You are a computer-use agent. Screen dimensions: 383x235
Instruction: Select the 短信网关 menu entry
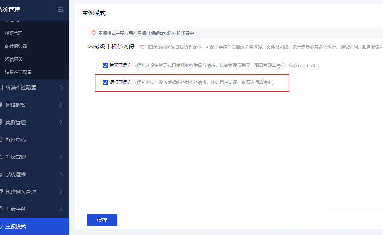(x=14, y=59)
